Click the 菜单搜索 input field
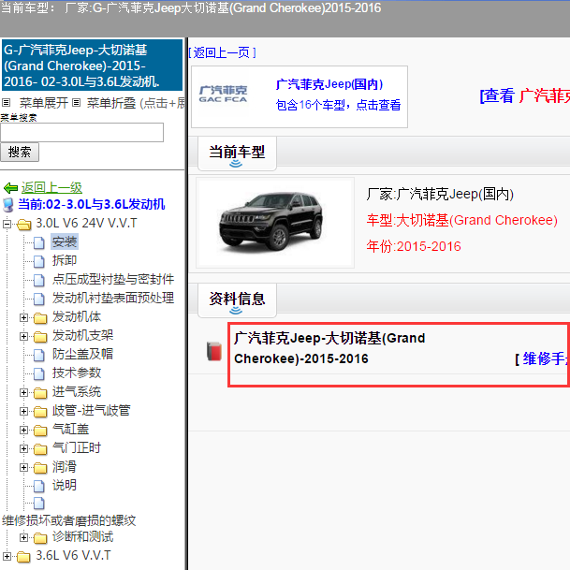570x570 pixels. (81, 133)
